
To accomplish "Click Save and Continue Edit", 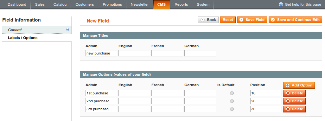I will click(295, 20).
